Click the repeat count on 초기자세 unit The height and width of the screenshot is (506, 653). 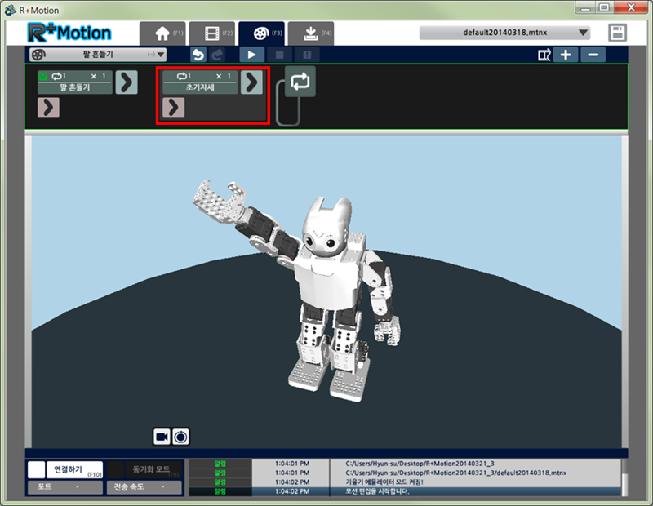point(184,76)
